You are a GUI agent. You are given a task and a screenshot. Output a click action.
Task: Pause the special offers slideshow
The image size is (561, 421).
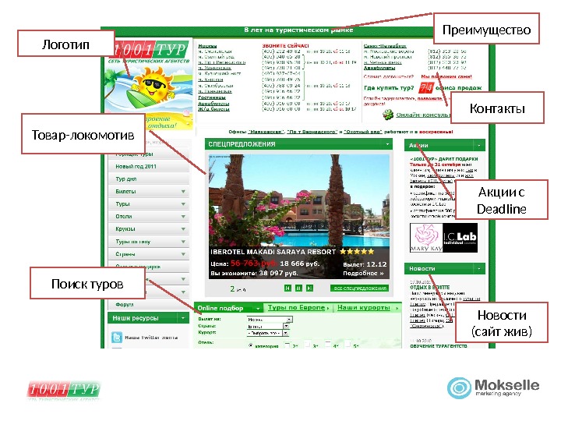tap(298, 288)
